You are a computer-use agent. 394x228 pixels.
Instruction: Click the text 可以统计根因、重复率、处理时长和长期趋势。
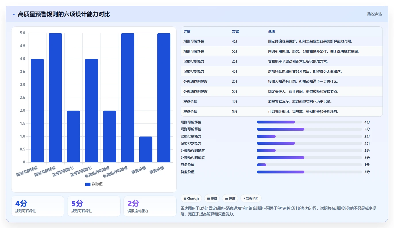coord(304,112)
